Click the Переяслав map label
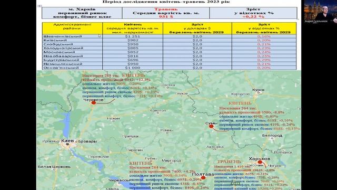The image size is (337, 190). [98, 157]
